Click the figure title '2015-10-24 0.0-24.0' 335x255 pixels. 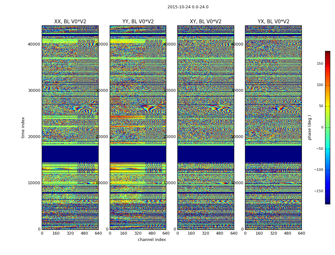coord(188,7)
